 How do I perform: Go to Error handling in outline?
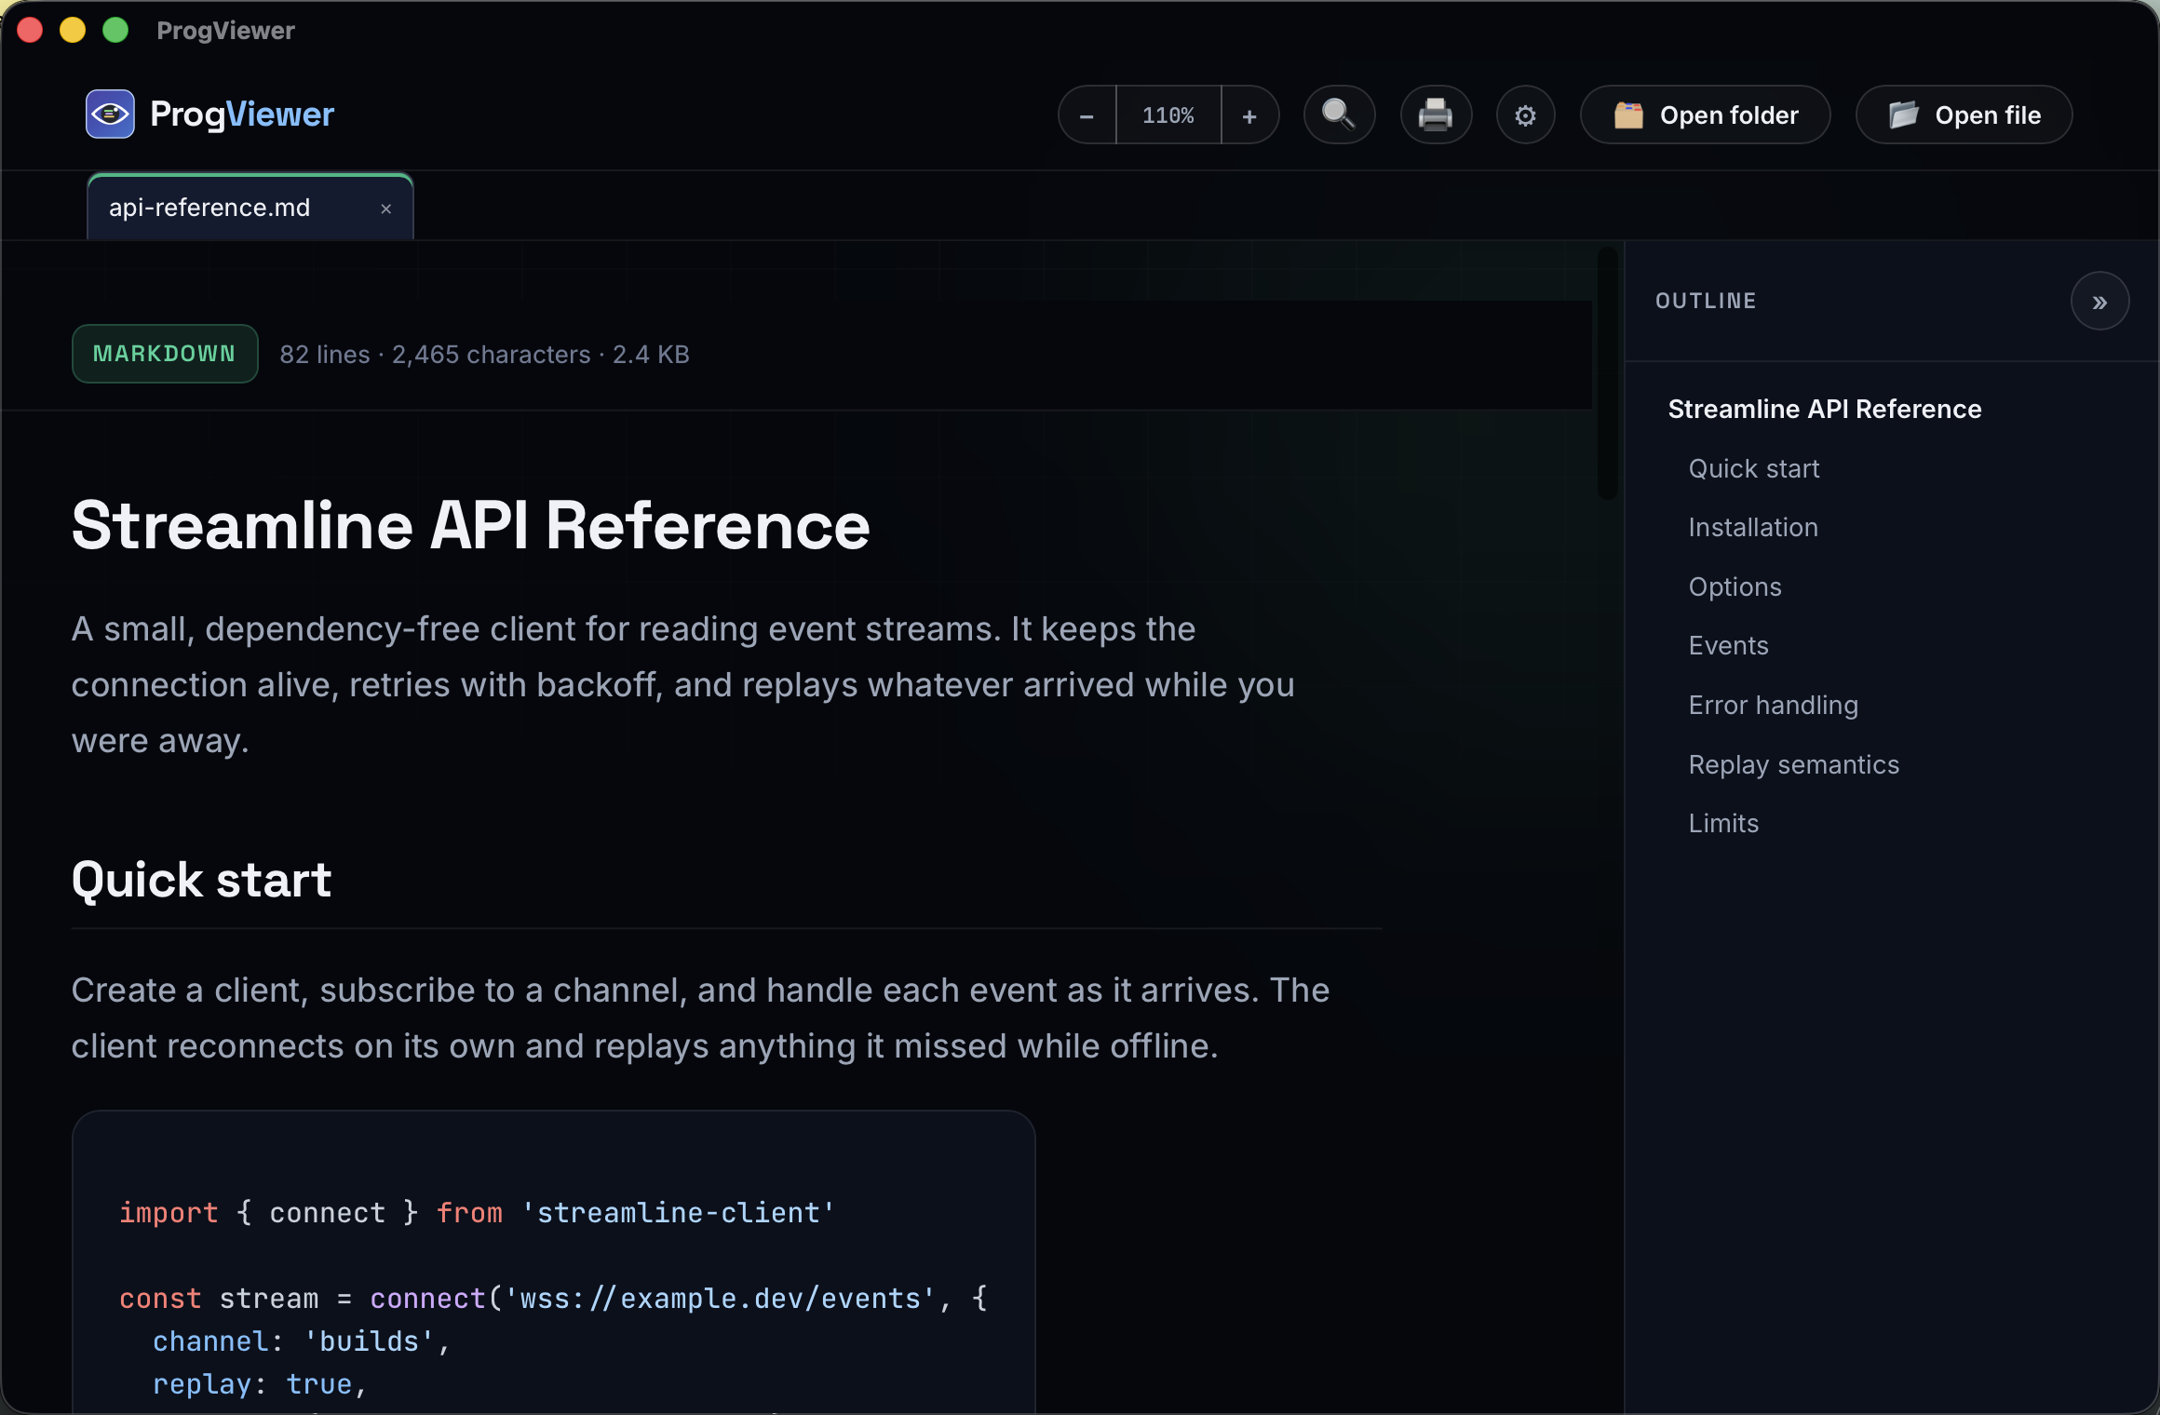pos(1773,706)
